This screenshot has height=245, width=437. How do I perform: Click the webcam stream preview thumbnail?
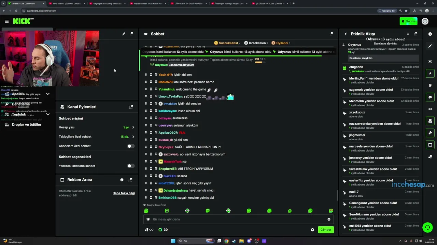point(50,58)
